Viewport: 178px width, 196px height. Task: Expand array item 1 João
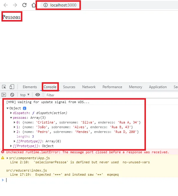(14, 127)
